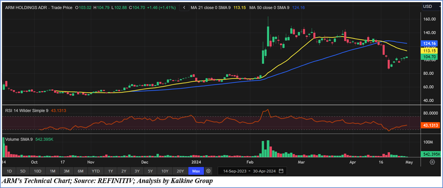This screenshot has width=443, height=188.
Task: Select the 1D timeframe
Action: [9, 171]
